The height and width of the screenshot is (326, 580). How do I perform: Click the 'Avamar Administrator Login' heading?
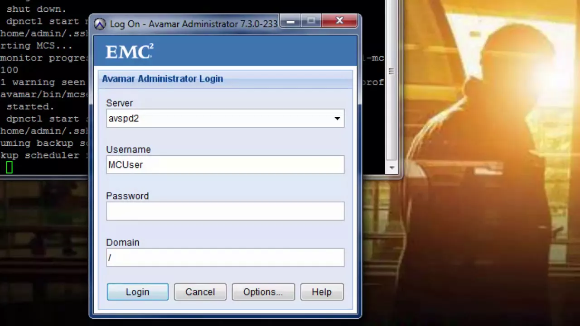coord(162,79)
